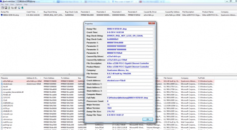Image resolution: width=237 pixels, height=130 pixels.
Task: Select the WMILIB.SYS driver row
Action: [x=8, y=111]
